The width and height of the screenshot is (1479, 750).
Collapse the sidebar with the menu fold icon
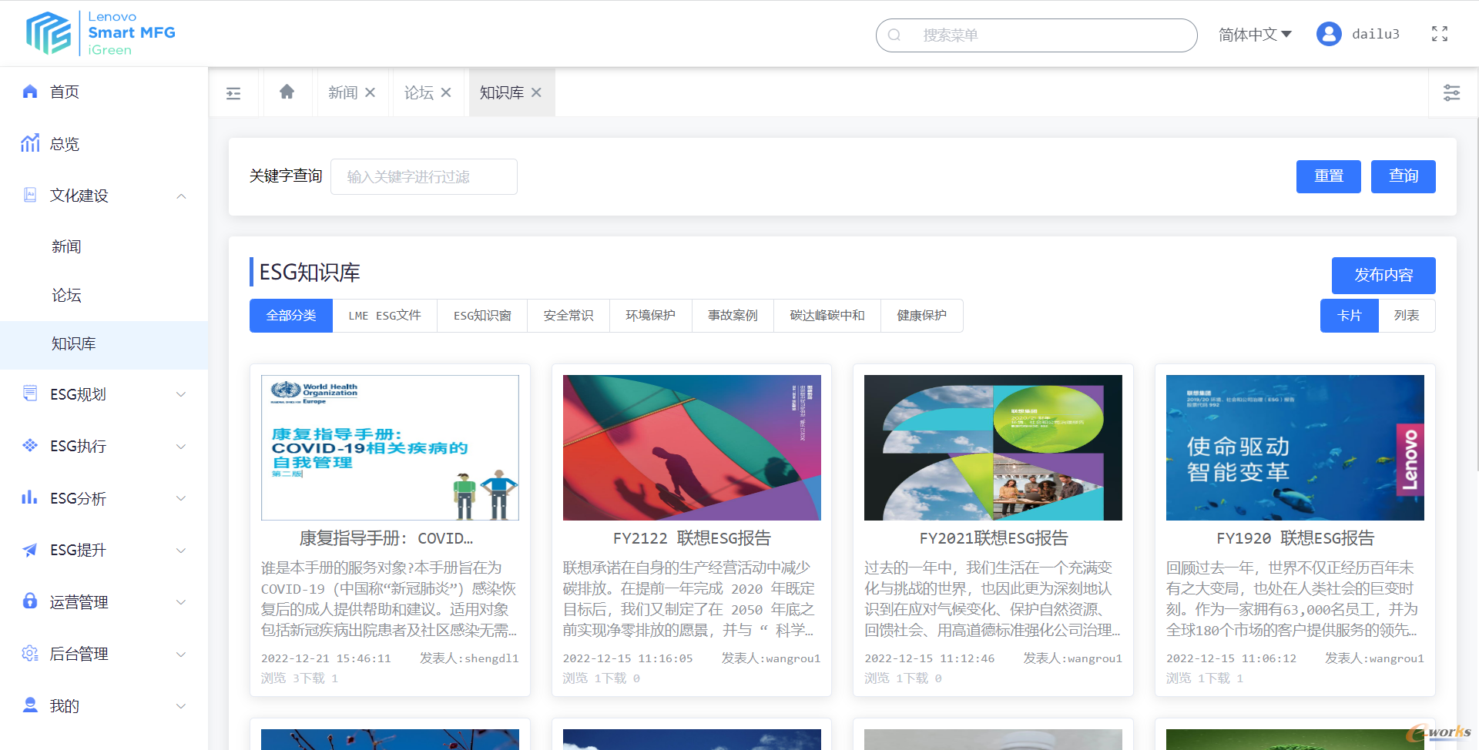click(x=233, y=93)
